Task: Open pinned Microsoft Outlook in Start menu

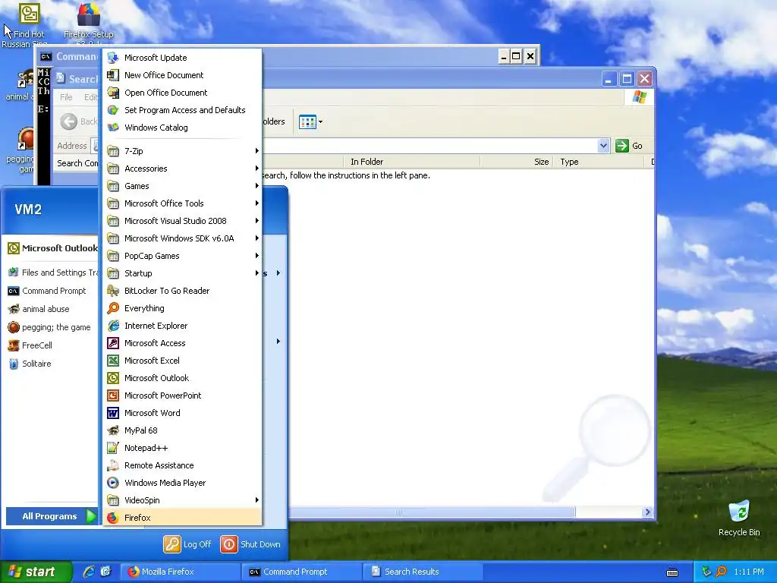Action: click(x=52, y=248)
